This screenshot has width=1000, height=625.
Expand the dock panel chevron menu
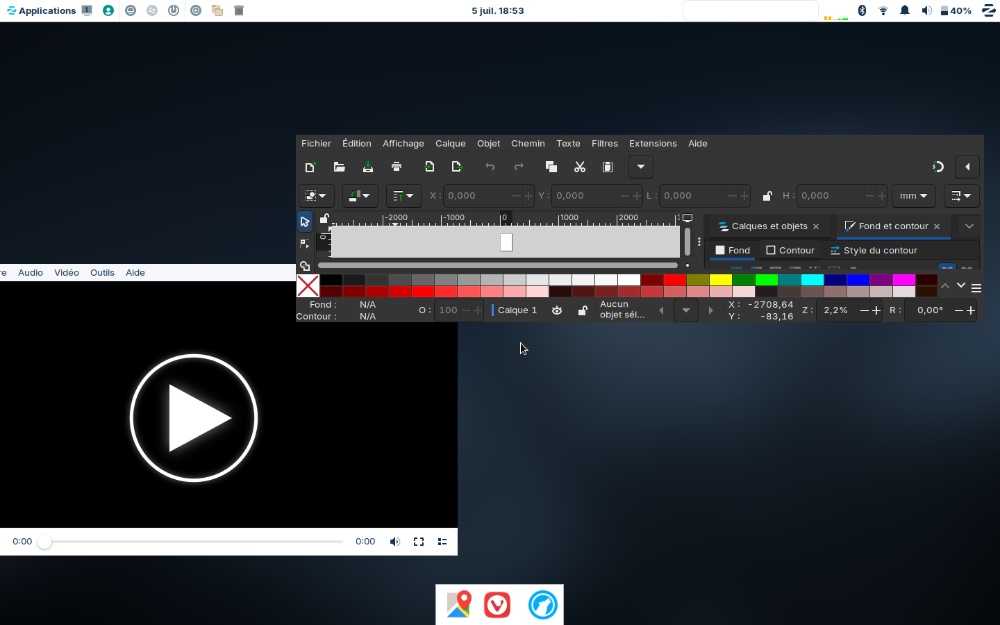tap(969, 226)
